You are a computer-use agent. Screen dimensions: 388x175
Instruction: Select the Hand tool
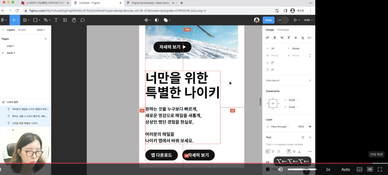pyautogui.click(x=74, y=20)
